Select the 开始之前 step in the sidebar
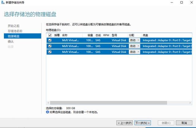This screenshot has height=128, width=196. point(13,26)
